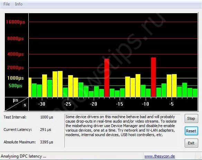This screenshot has width=202, height=160.
Task: Click the Stop button
Action: pyautogui.click(x=191, y=118)
